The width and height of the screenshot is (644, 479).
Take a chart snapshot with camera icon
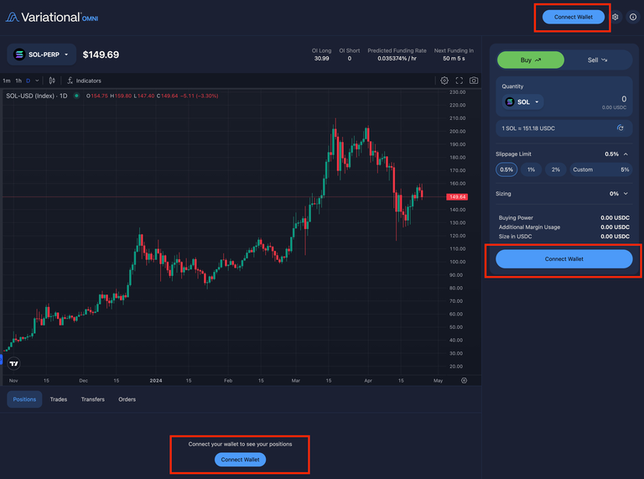click(x=474, y=81)
